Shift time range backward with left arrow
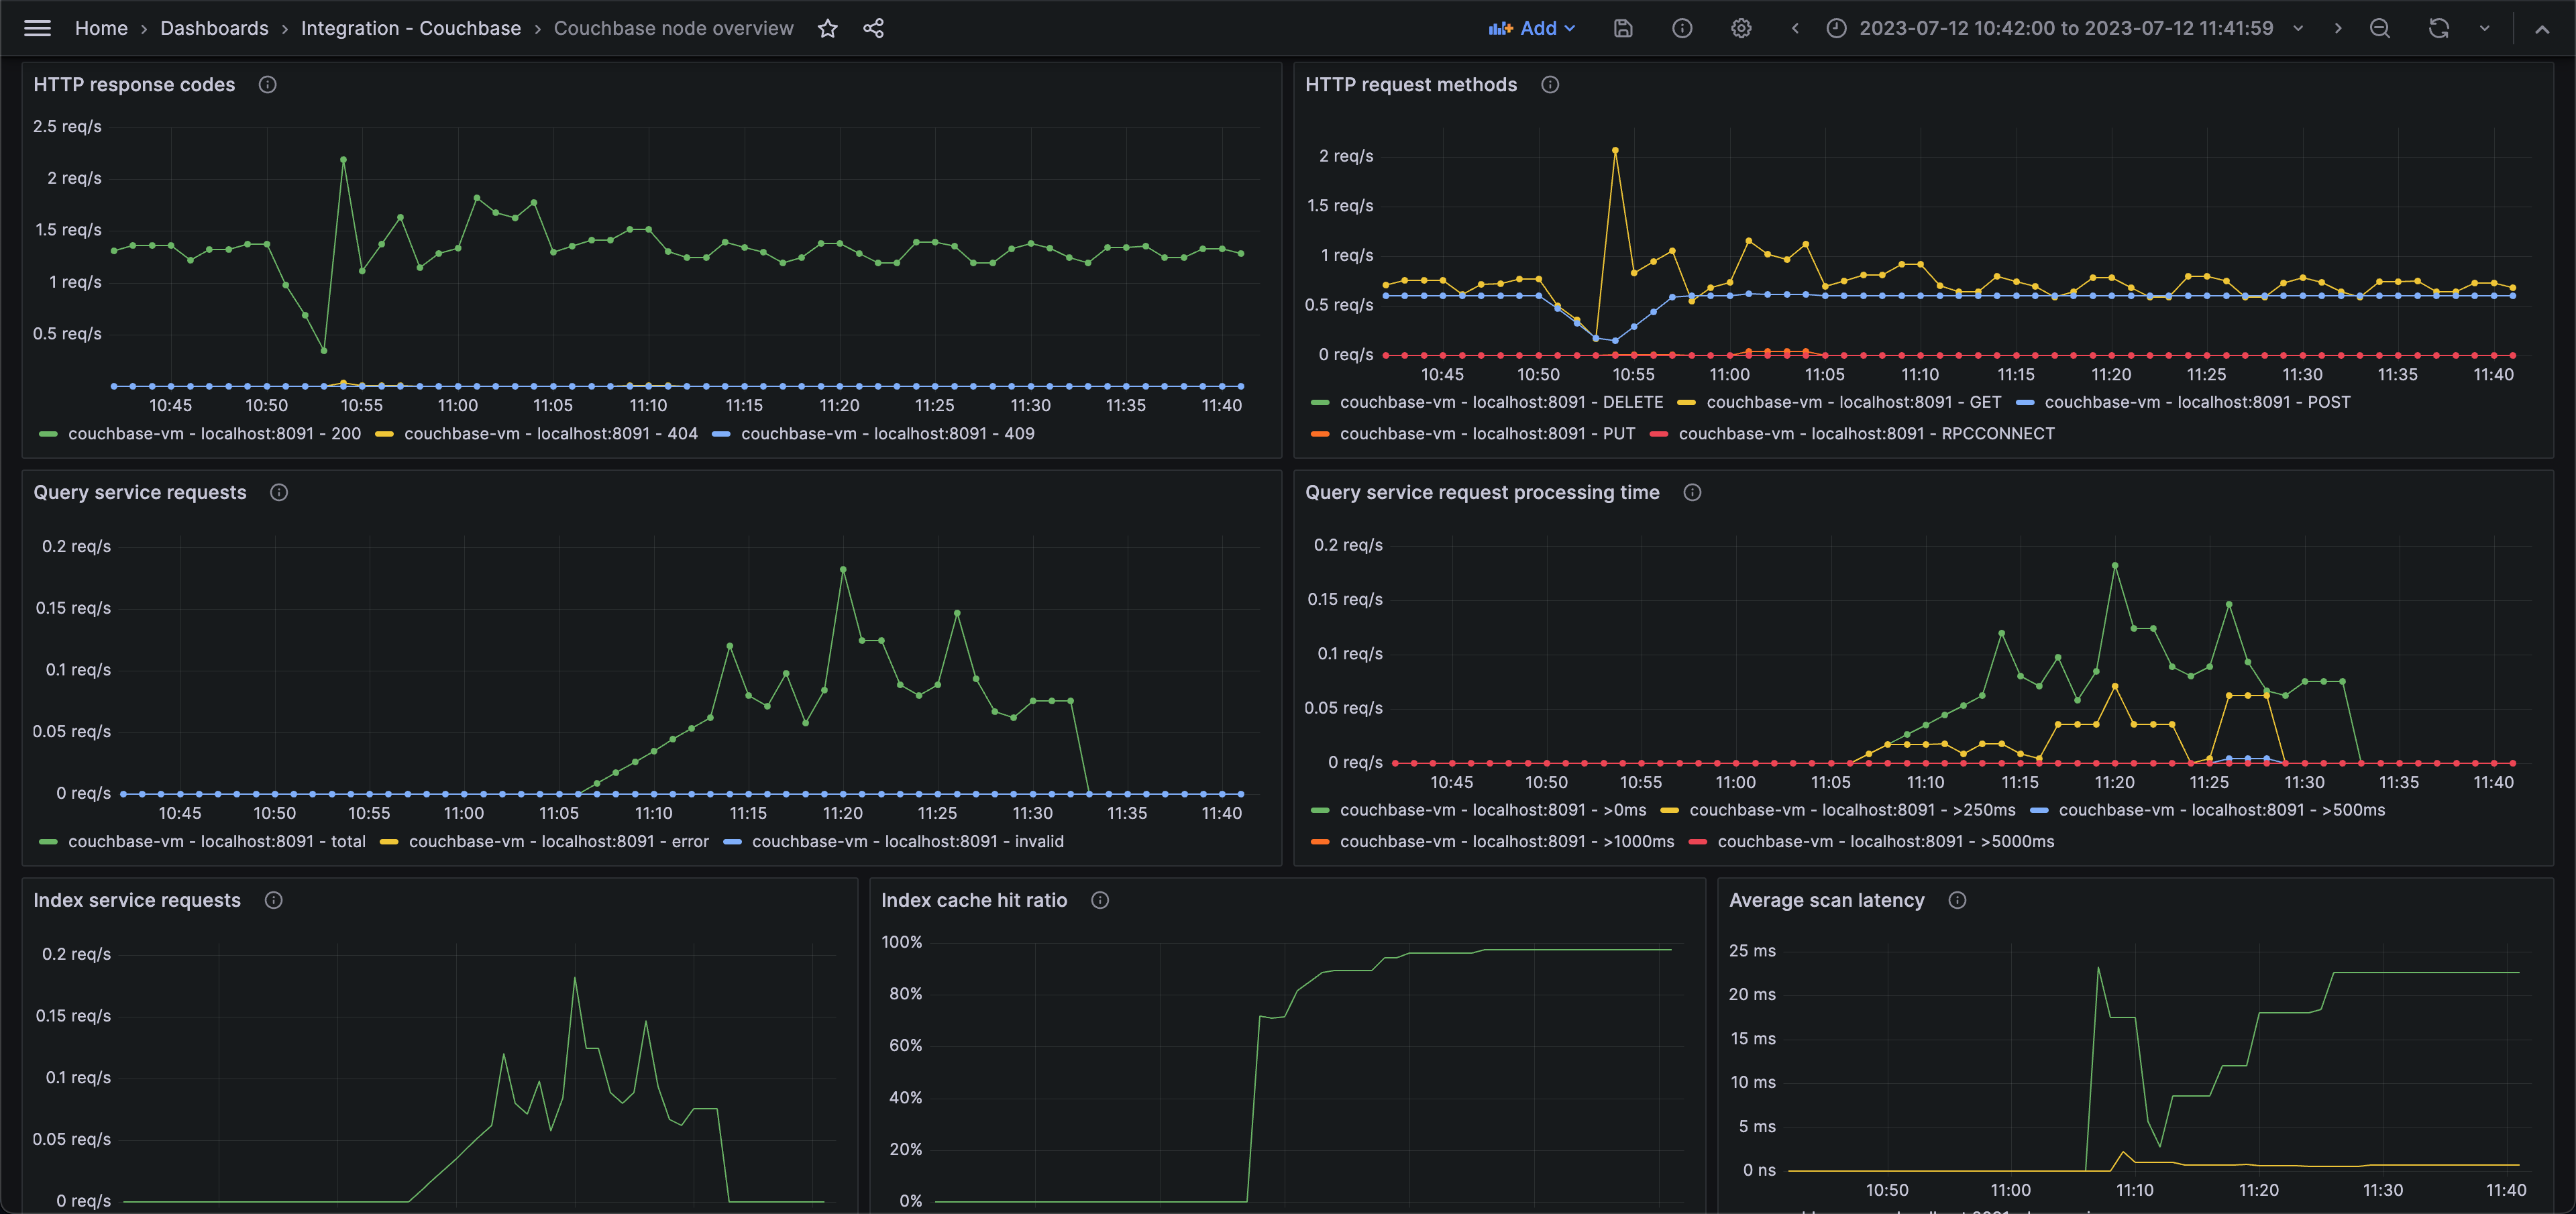The image size is (2576, 1214). click(1795, 28)
